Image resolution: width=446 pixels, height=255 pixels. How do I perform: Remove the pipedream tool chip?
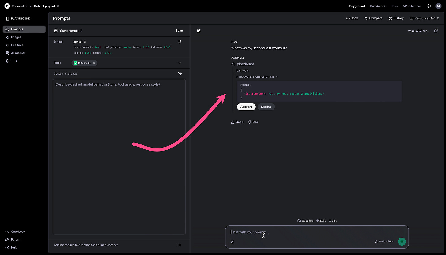pos(94,63)
